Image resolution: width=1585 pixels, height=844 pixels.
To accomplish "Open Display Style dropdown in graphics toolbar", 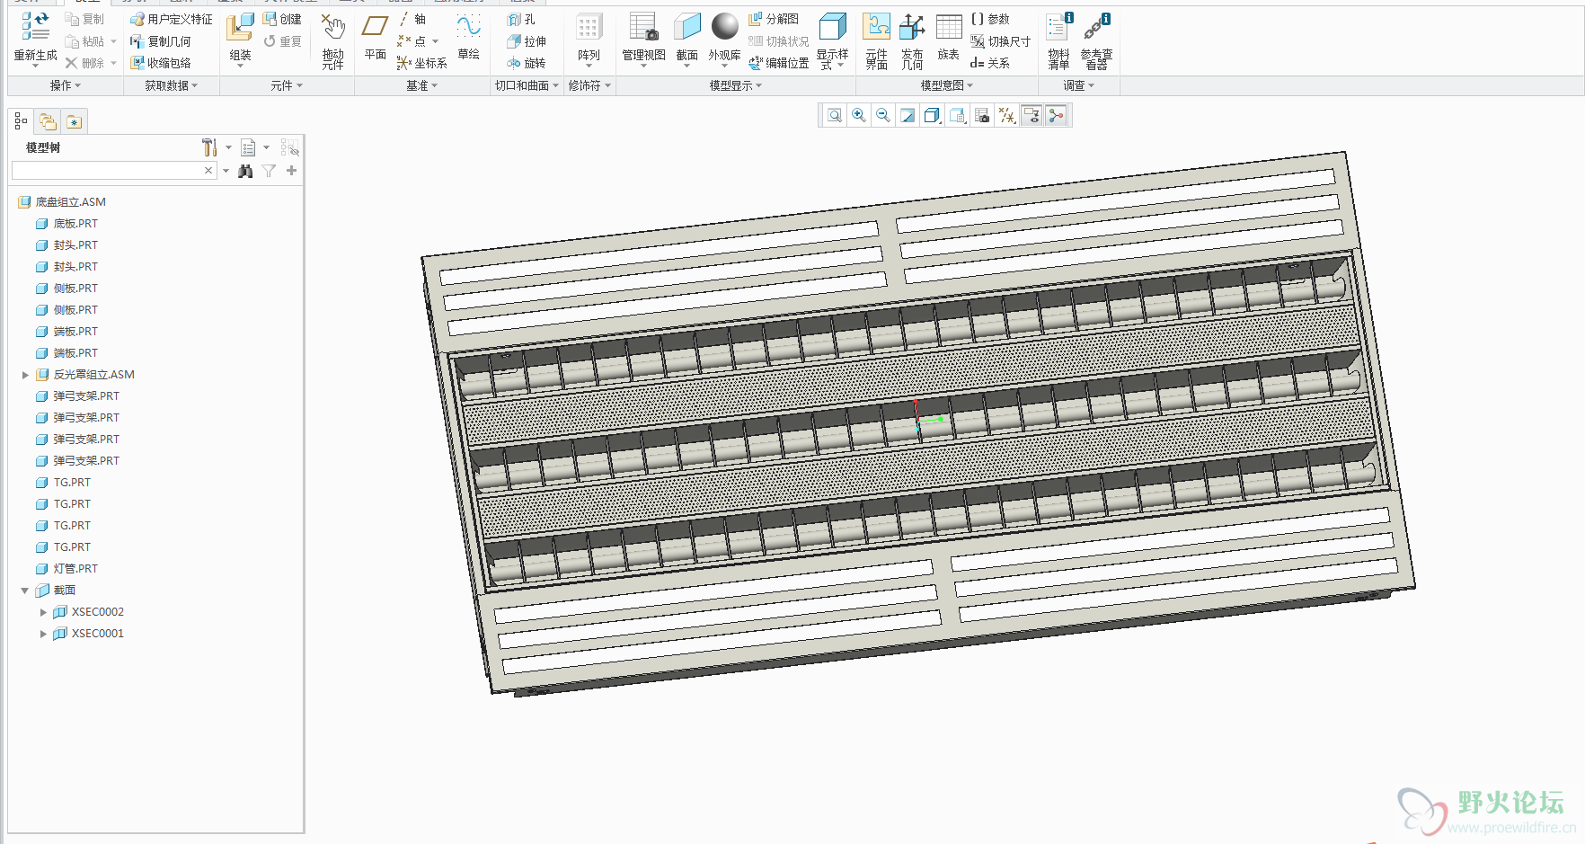I will [x=933, y=115].
